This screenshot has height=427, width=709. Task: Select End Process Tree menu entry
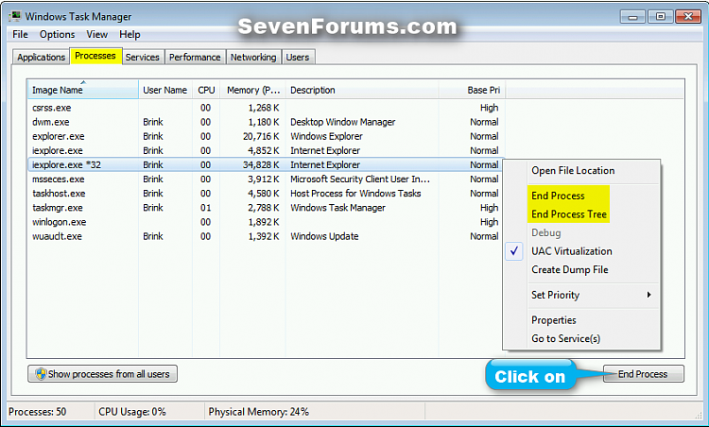click(x=569, y=214)
